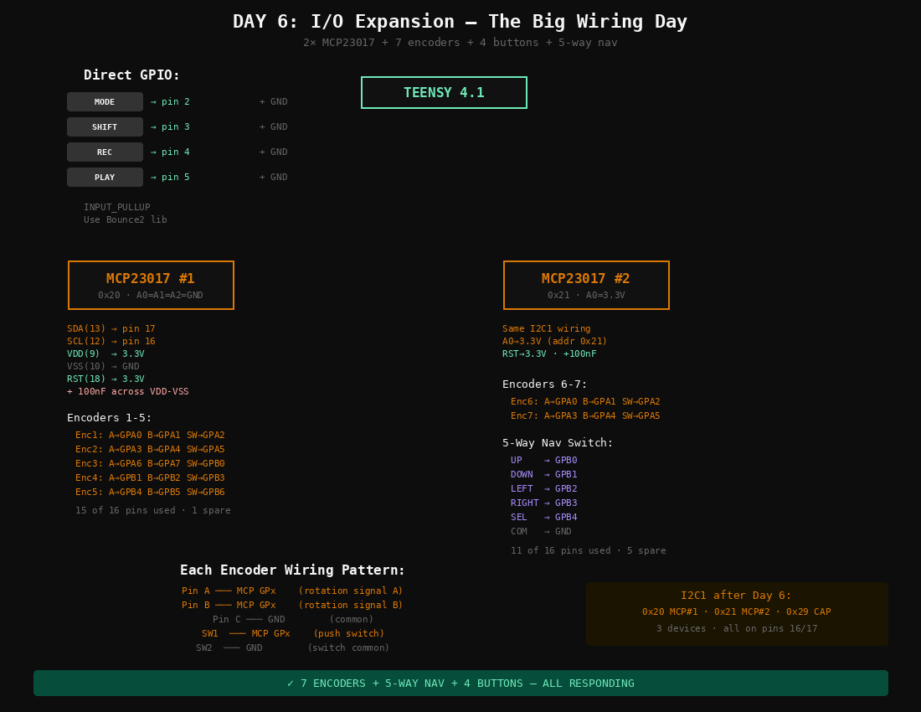The image size is (921, 712).
Task: Select the MCP23017 #1 chip box
Action: click(x=151, y=286)
